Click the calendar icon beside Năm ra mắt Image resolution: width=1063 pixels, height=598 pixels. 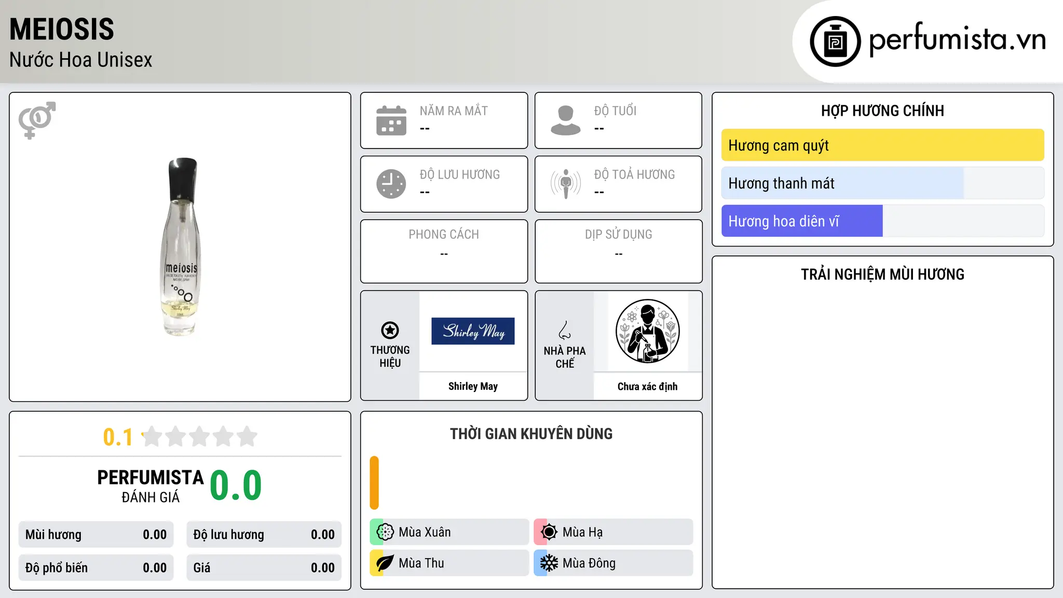click(x=391, y=120)
